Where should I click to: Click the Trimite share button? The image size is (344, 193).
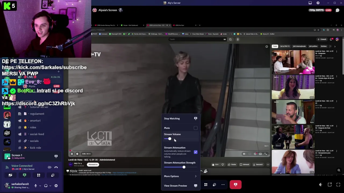click(232, 165)
